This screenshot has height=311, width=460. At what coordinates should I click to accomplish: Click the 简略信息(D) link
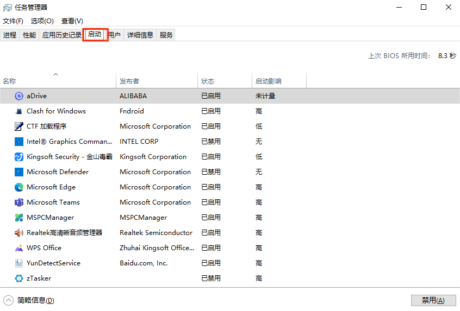click(35, 301)
